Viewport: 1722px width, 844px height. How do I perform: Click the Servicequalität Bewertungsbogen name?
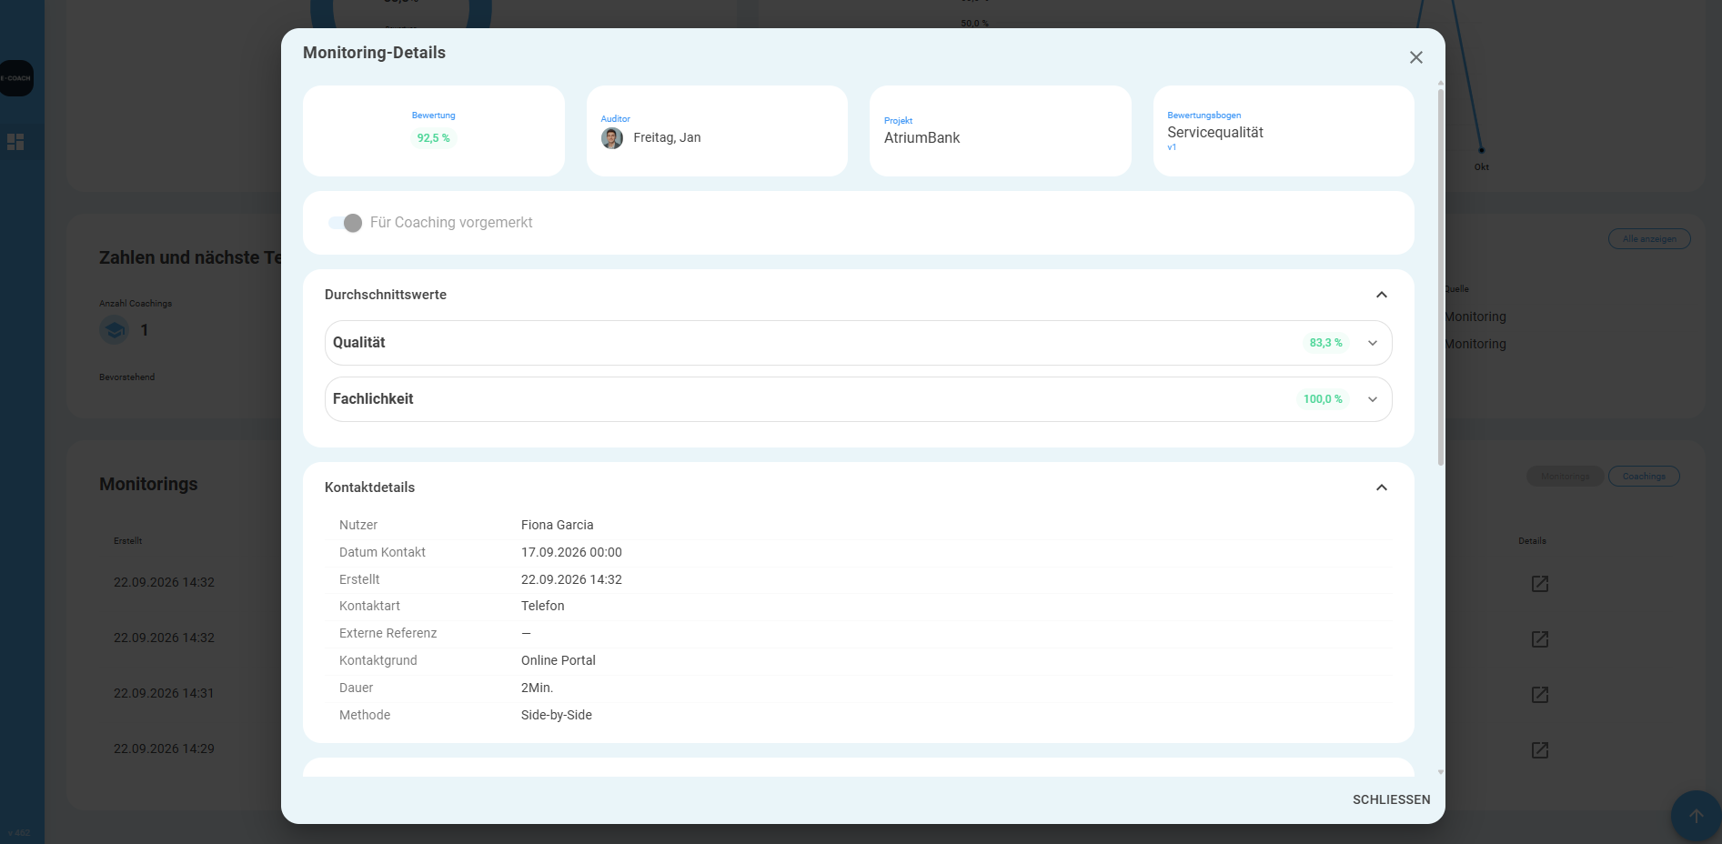(x=1214, y=133)
